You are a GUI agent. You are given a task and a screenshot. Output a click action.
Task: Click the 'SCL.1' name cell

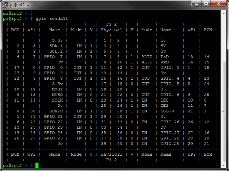coord(56,51)
